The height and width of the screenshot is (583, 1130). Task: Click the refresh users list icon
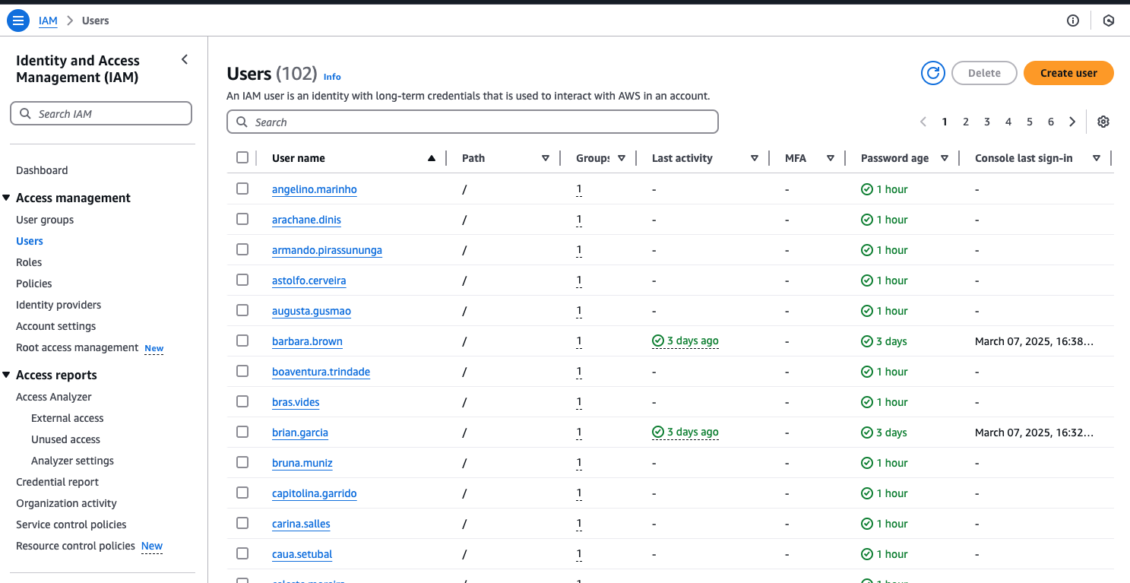click(932, 73)
